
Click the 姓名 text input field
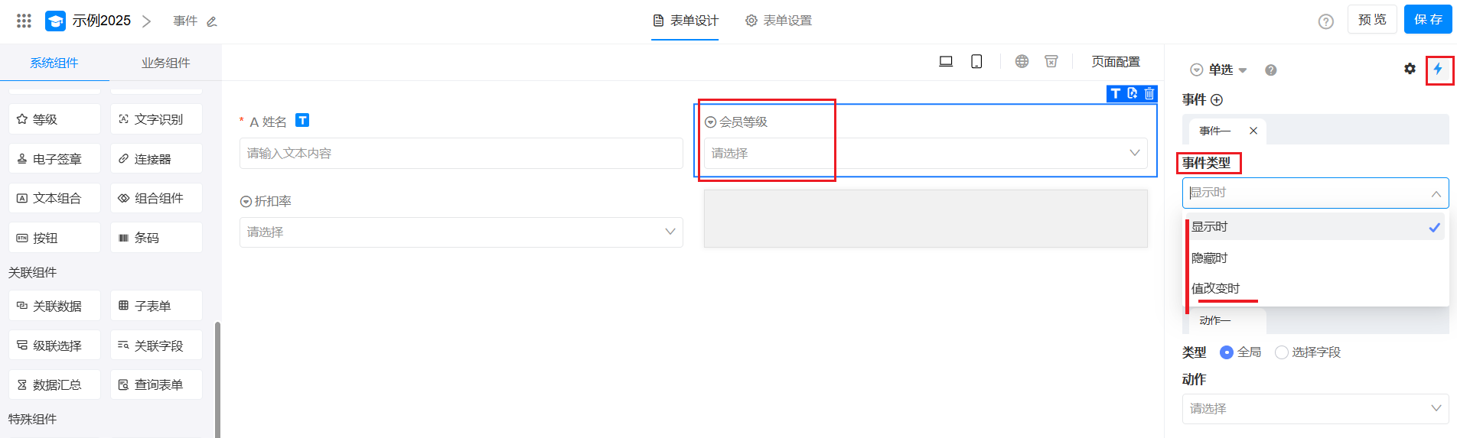(461, 154)
